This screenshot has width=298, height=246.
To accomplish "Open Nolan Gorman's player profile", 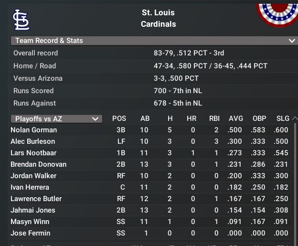I will (x=33, y=130).
